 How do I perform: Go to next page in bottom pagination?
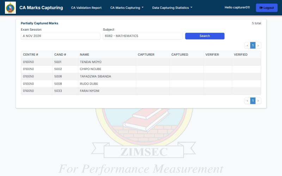tap(258, 101)
